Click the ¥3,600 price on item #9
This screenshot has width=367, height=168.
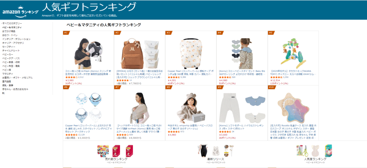[223, 135]
